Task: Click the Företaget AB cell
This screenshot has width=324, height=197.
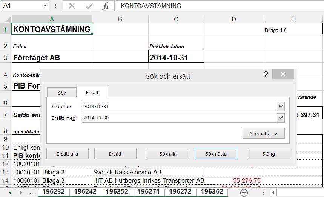Action: (x=52, y=57)
